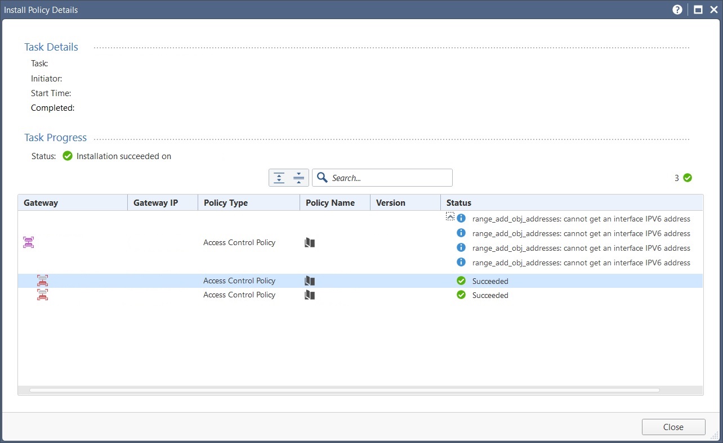723x443 pixels.
Task: Click the Installation succeeded on status text
Action: (x=124, y=156)
